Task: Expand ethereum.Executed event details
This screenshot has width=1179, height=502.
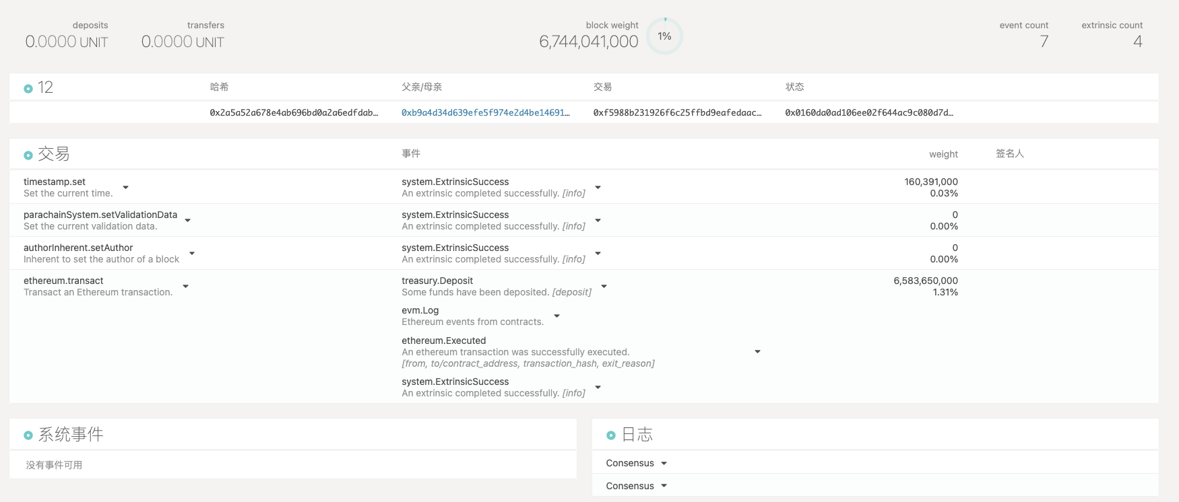Action: (x=757, y=352)
